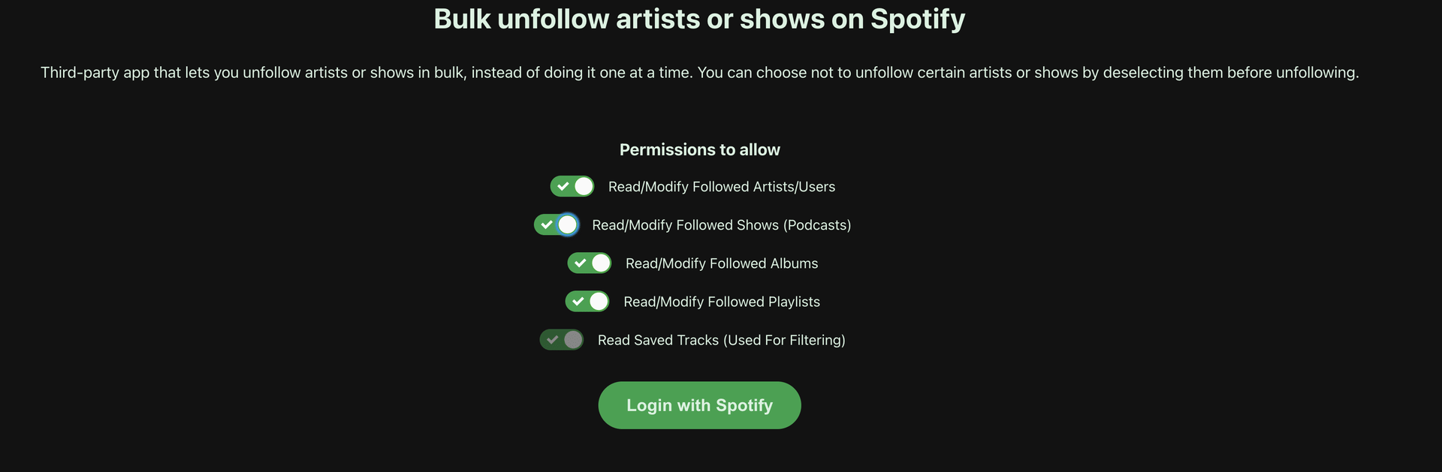The image size is (1442, 472).
Task: Click the white knob of Followed Playlists switch
Action: point(599,302)
